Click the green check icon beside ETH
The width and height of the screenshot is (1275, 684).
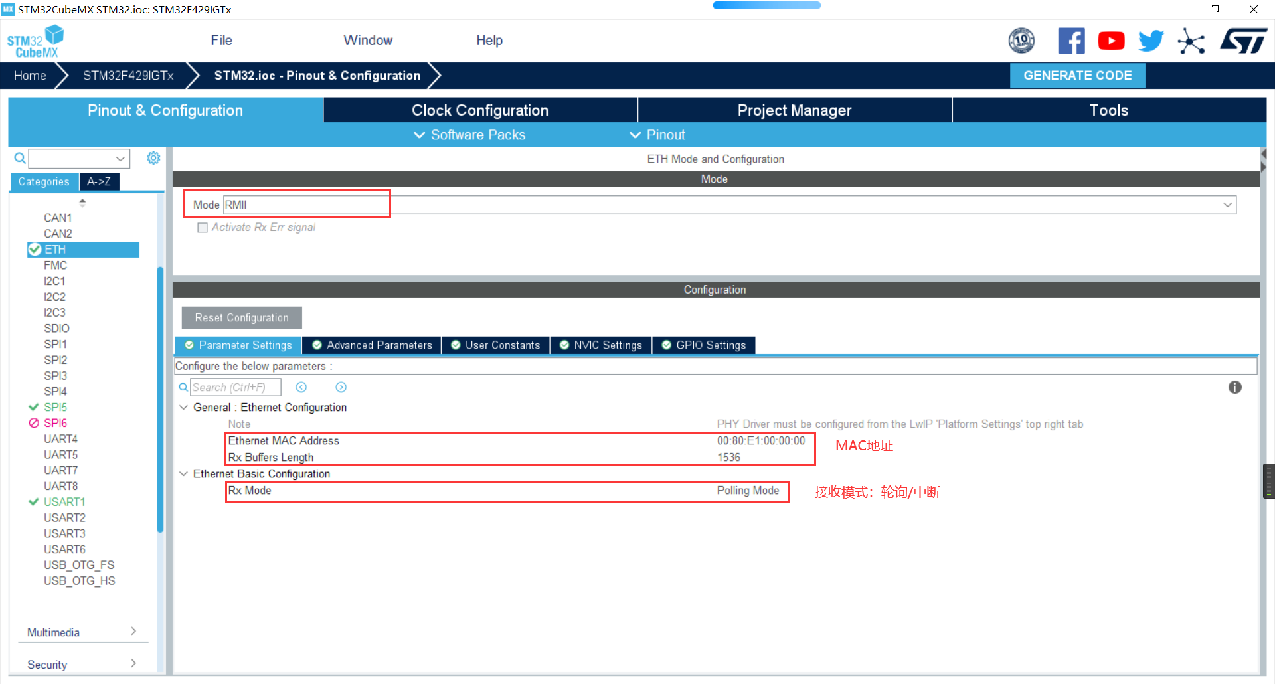click(35, 250)
